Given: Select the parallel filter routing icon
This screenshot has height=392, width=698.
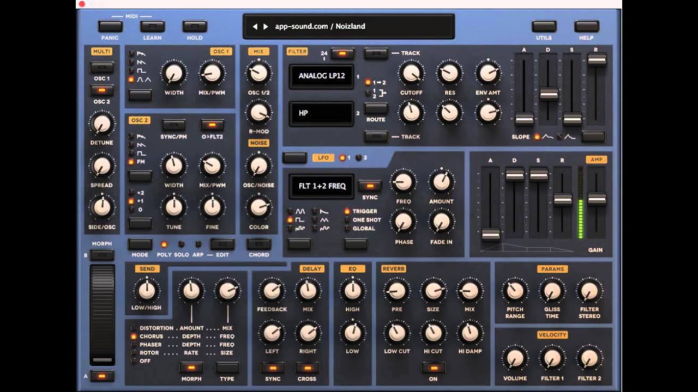Looking at the screenshot, I should 380,93.
